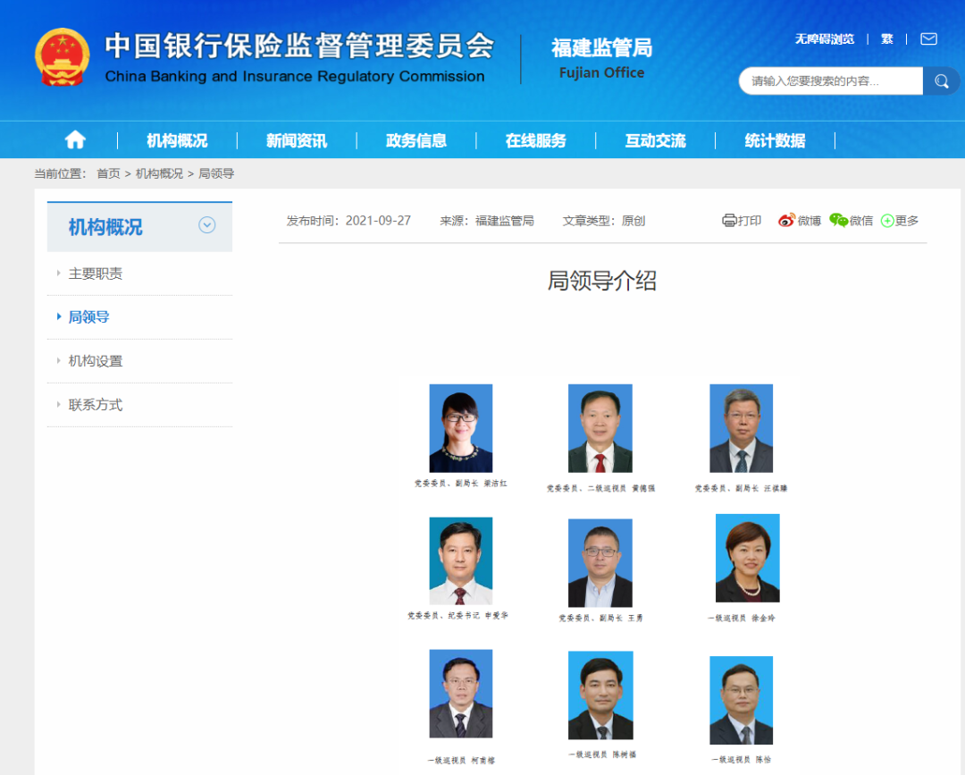Open the mail envelope icon

pos(928,39)
